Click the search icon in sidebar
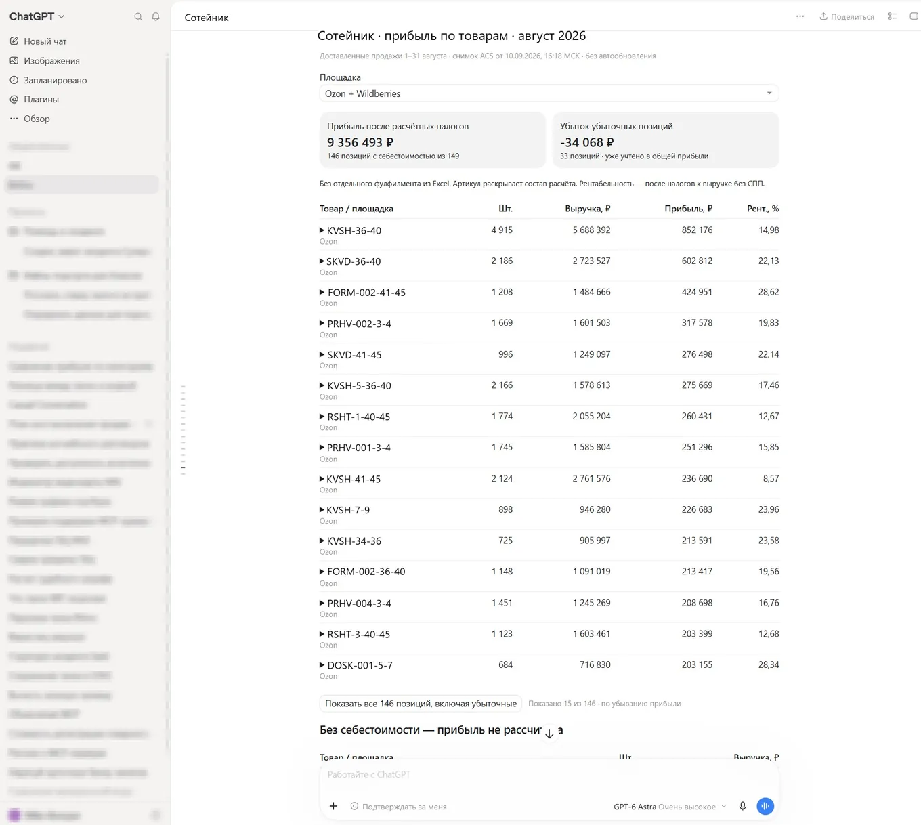The height and width of the screenshot is (825, 921). pyautogui.click(x=138, y=16)
